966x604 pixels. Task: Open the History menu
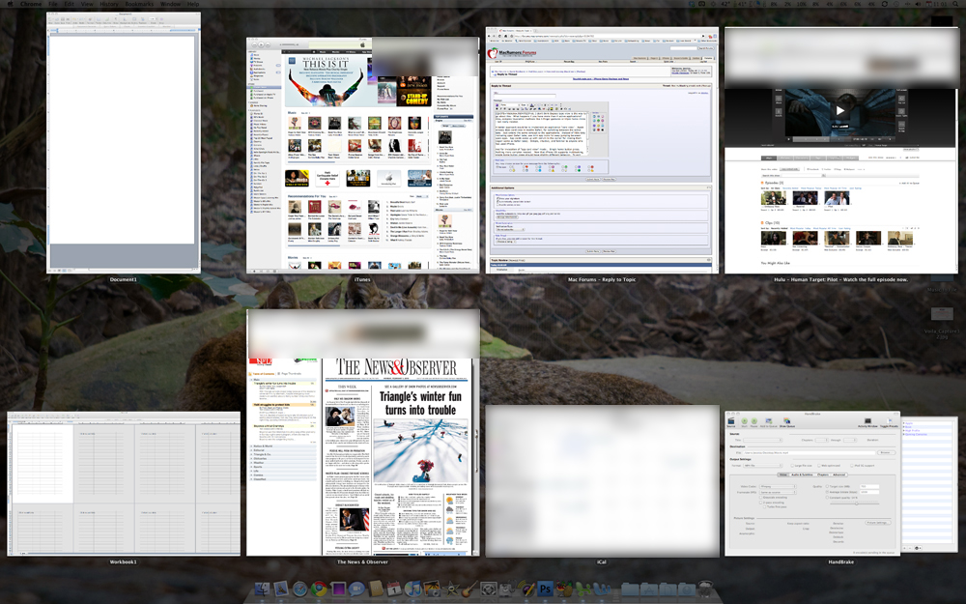tap(108, 4)
